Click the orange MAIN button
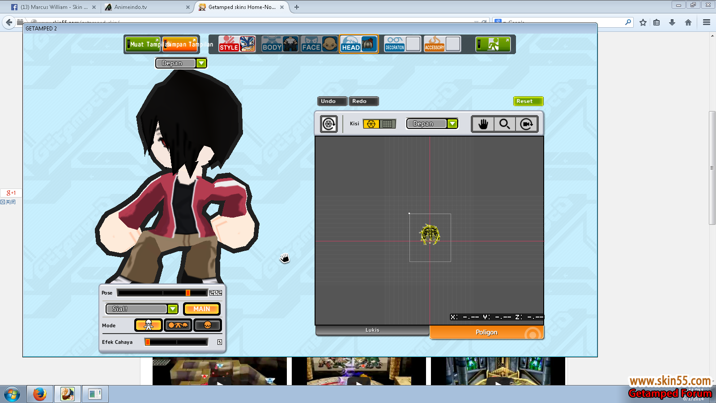This screenshot has width=716, height=403. point(202,309)
